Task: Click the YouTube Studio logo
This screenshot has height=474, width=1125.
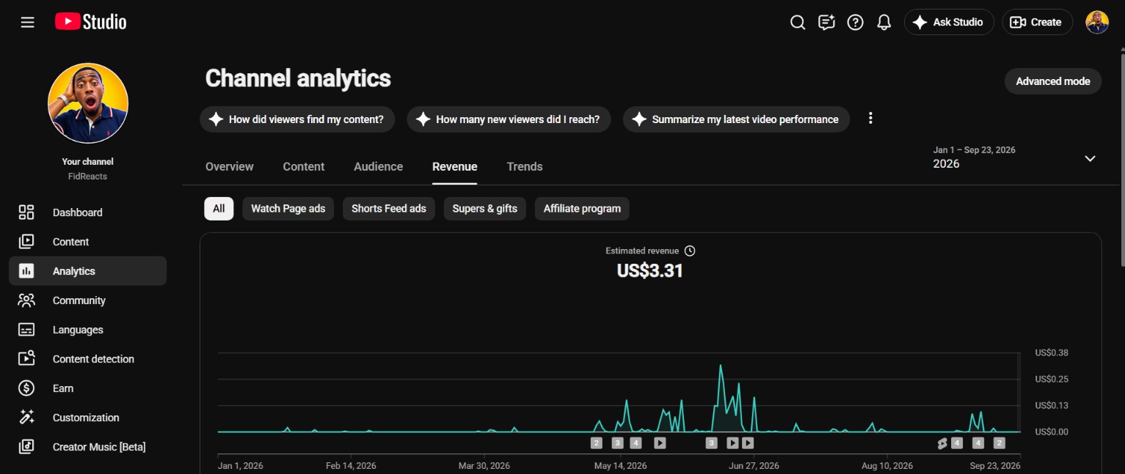Action: [91, 22]
